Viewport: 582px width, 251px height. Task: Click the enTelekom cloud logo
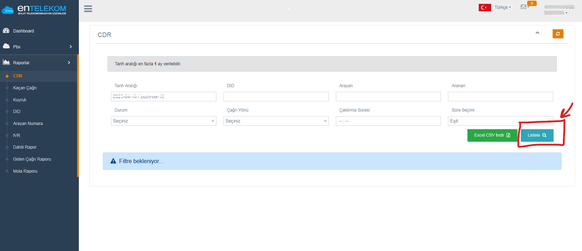pyautogui.click(x=7, y=11)
